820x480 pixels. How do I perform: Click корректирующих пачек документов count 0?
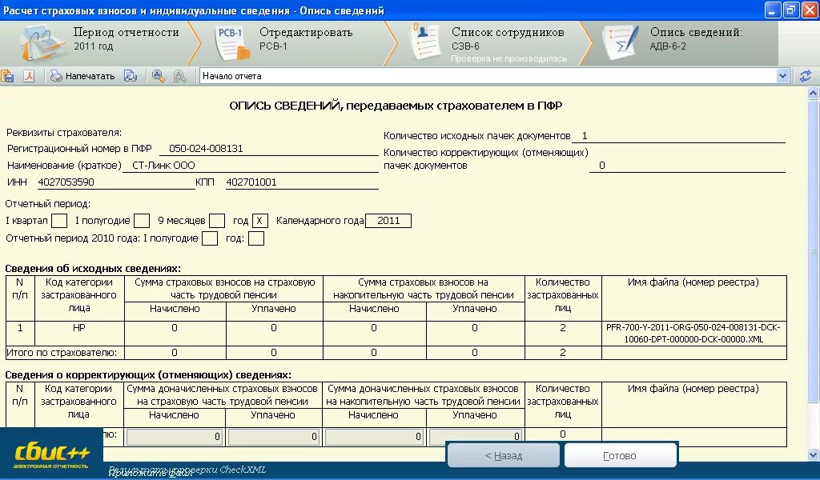(602, 166)
